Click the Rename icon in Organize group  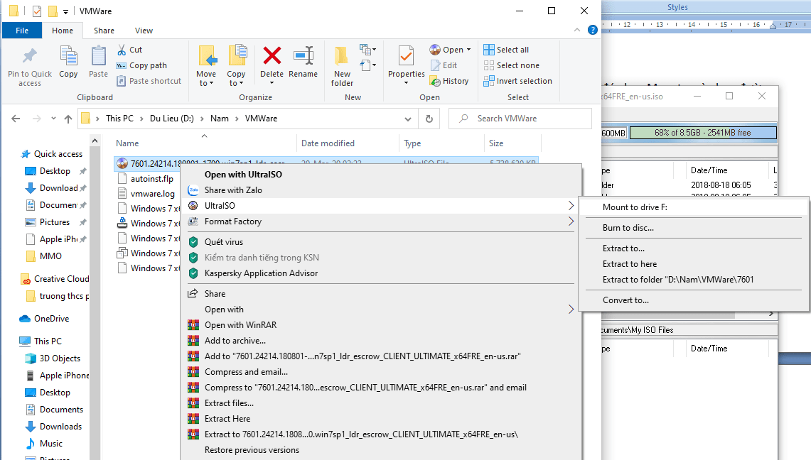(304, 56)
